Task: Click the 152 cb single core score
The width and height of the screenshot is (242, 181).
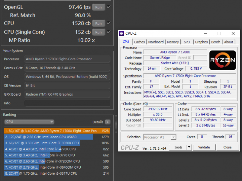Action: (x=83, y=32)
